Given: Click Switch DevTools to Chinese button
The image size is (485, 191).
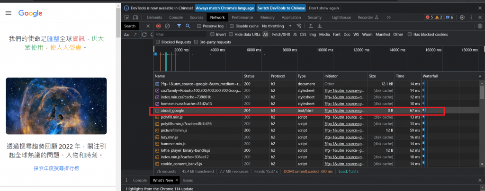Looking at the screenshot, I should 281,8.
